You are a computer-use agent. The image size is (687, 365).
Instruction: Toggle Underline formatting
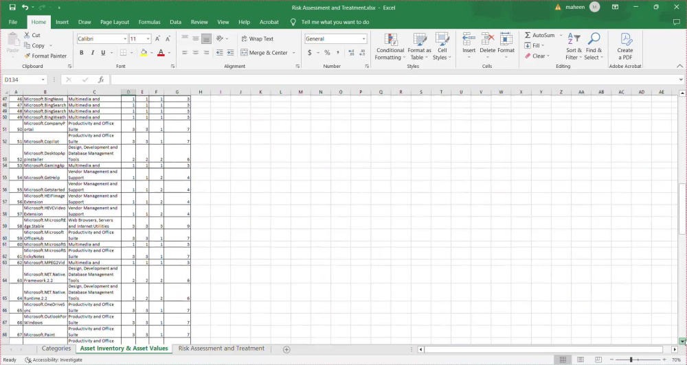click(103, 53)
